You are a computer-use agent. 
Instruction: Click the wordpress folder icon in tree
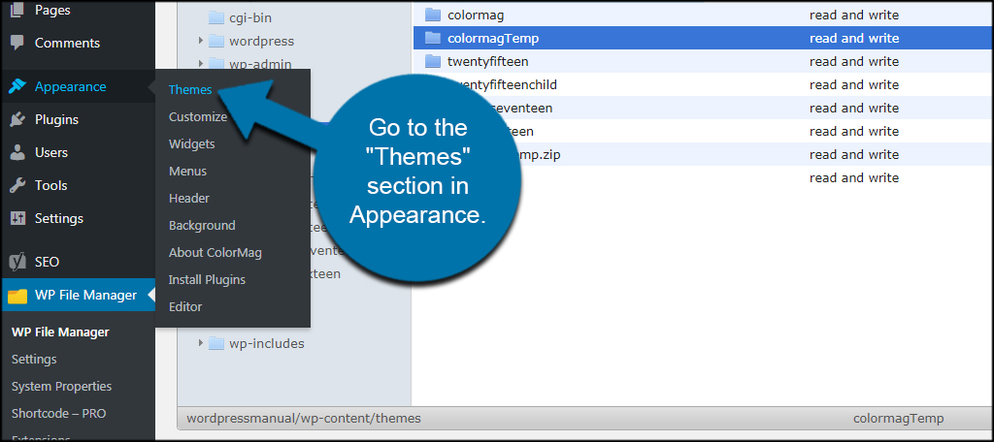tap(216, 41)
